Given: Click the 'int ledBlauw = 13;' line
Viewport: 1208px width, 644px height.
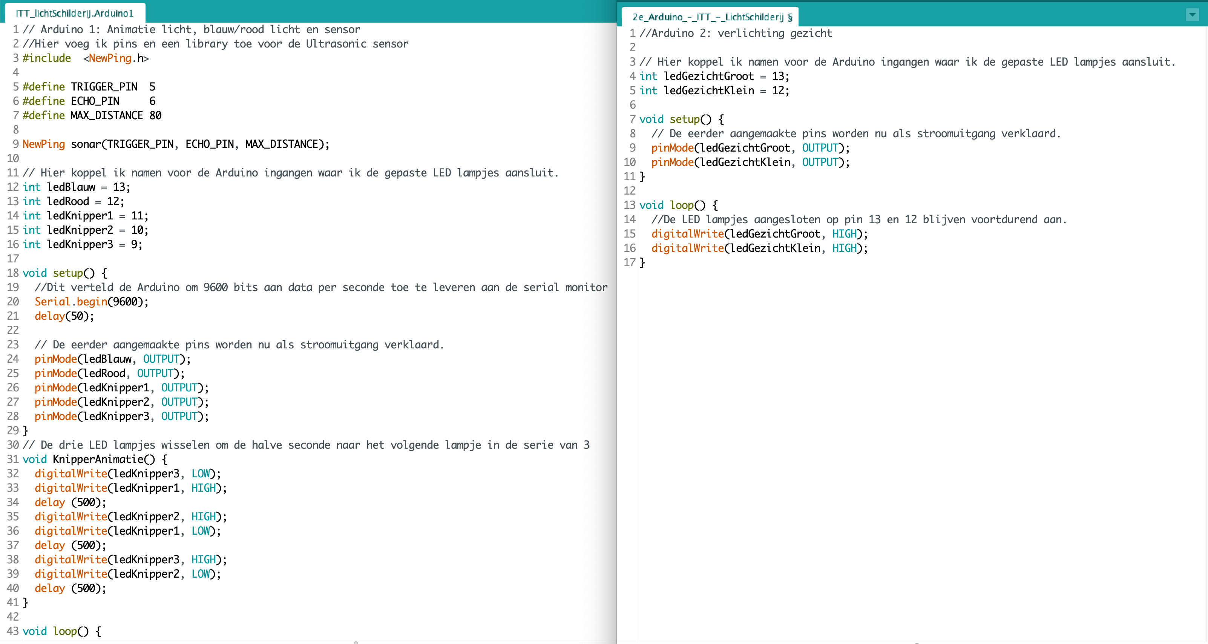Looking at the screenshot, I should tap(77, 187).
